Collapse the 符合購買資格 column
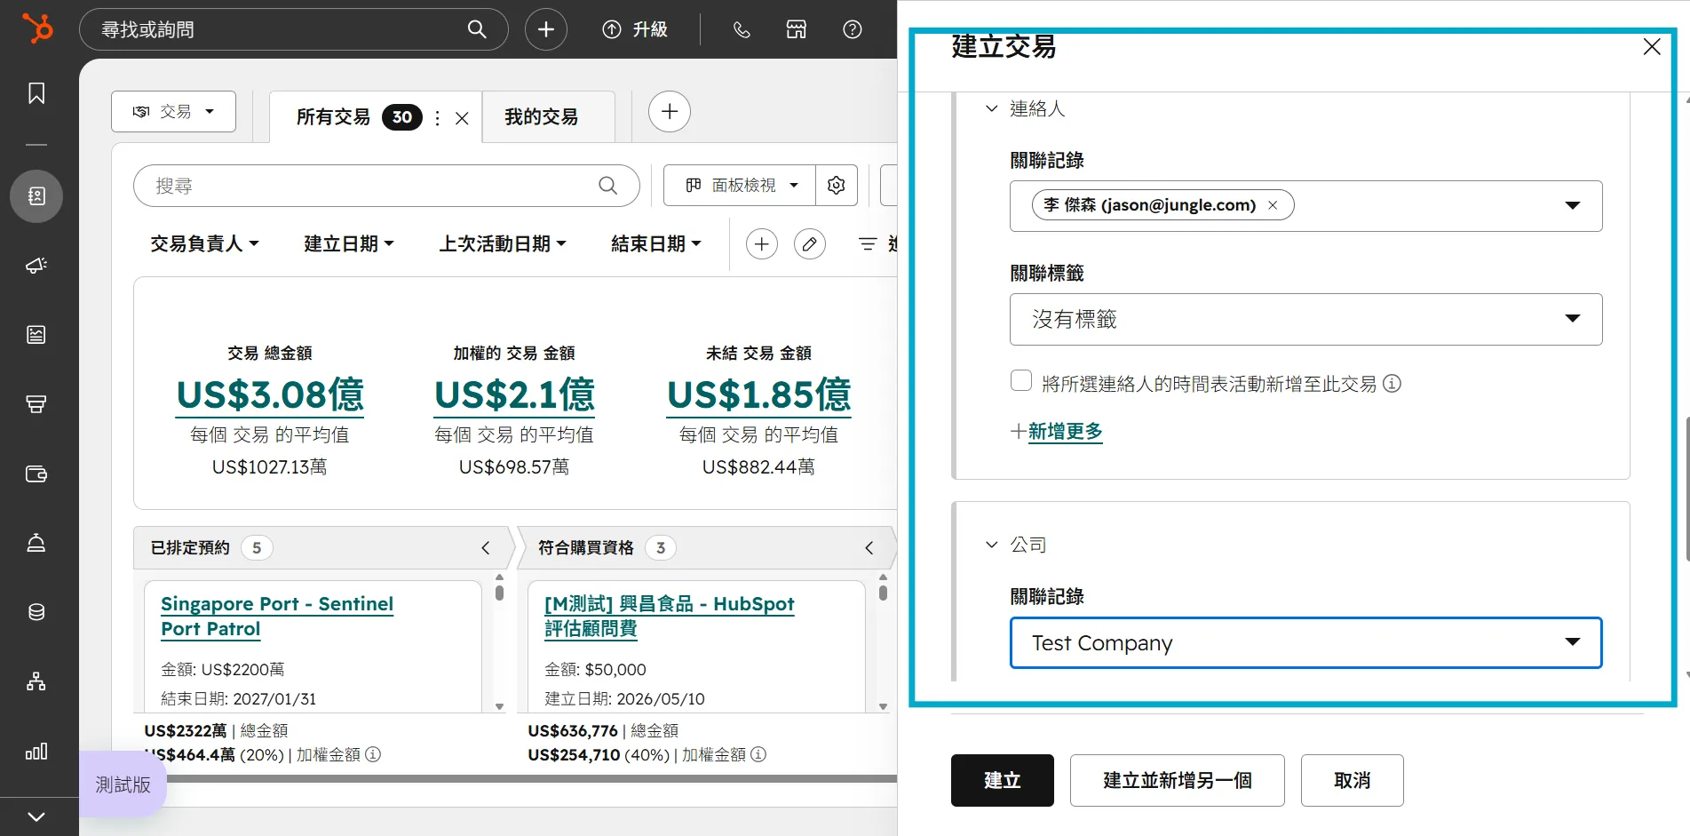The image size is (1690, 836). point(869,548)
